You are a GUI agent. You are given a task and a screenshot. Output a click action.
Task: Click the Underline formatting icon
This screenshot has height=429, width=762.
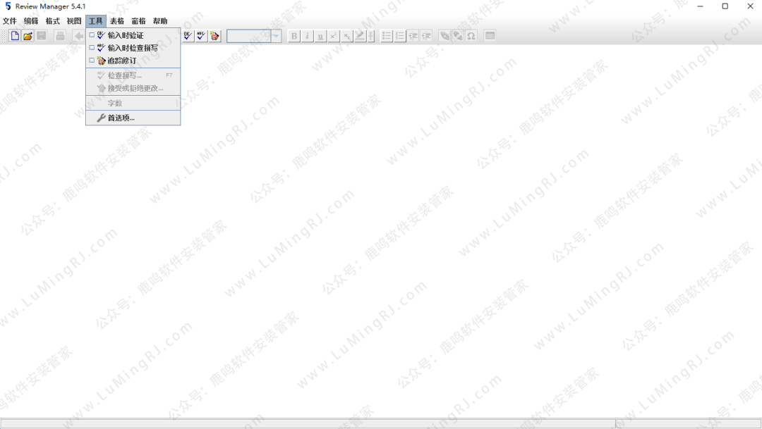click(320, 36)
